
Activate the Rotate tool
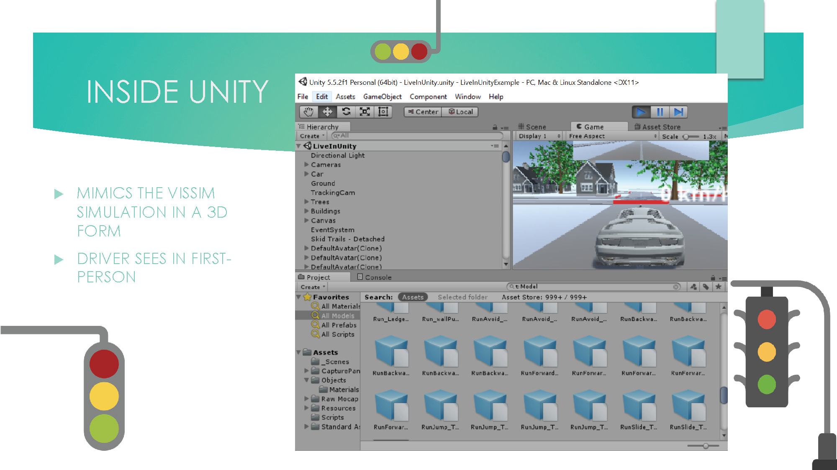pyautogui.click(x=347, y=112)
